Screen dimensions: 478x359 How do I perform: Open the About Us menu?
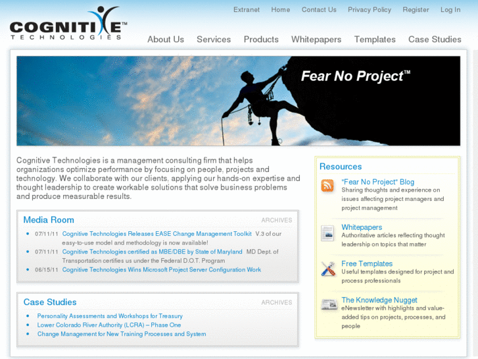click(x=166, y=40)
